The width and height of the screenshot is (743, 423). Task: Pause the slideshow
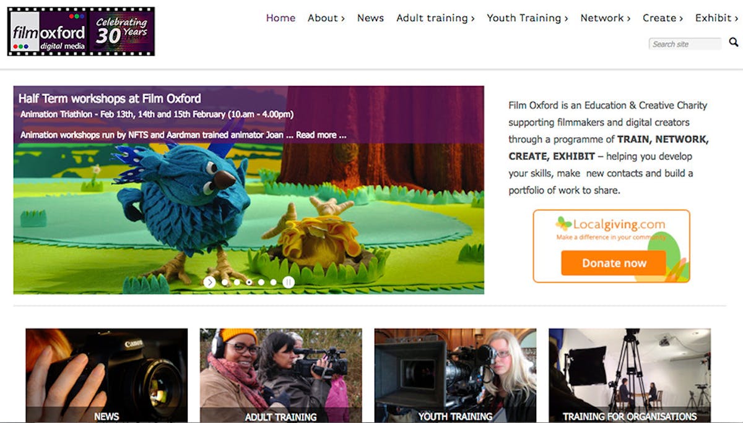click(289, 282)
